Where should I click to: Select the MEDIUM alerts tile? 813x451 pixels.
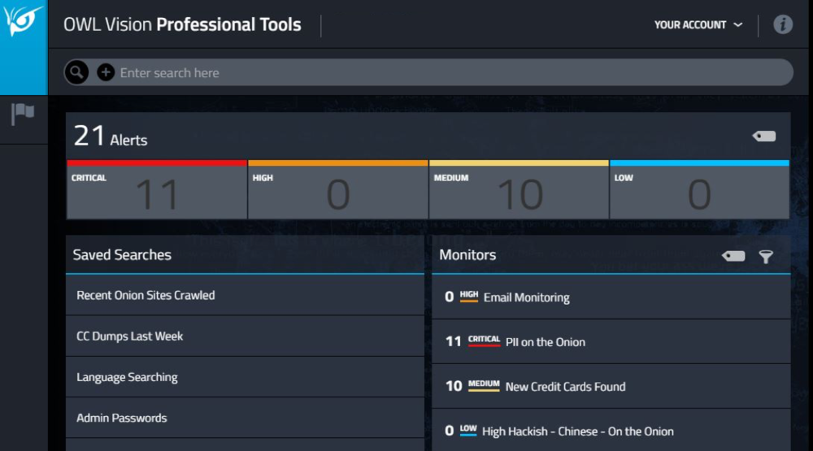519,189
